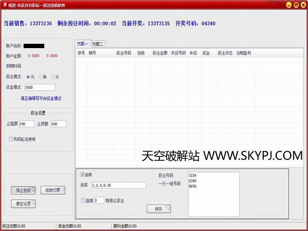Open the 方案二 tab
The image size is (308, 231).
[98, 44]
